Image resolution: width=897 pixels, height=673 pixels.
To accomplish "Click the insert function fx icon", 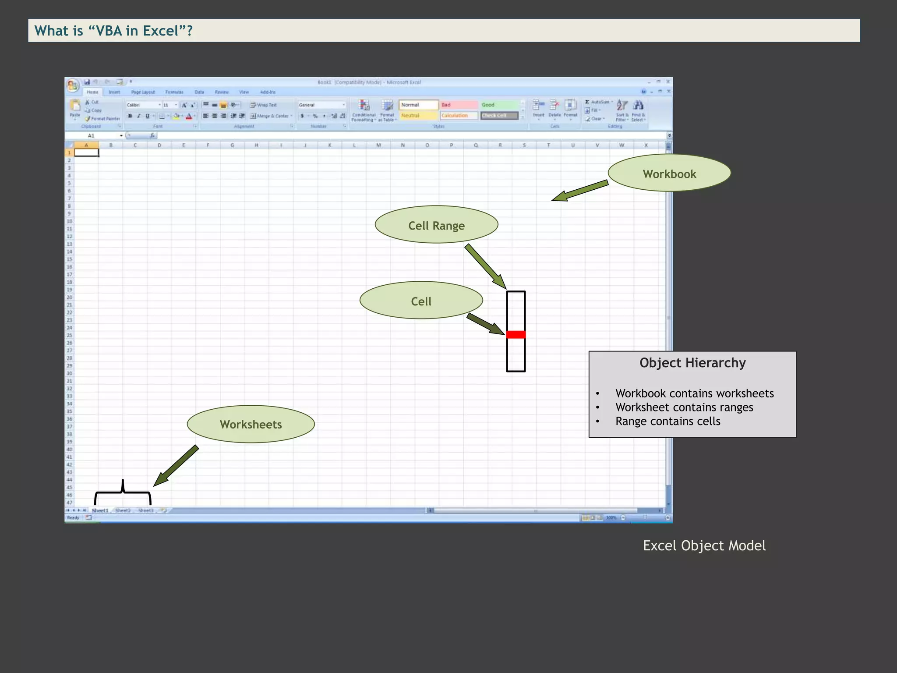I will 152,136.
